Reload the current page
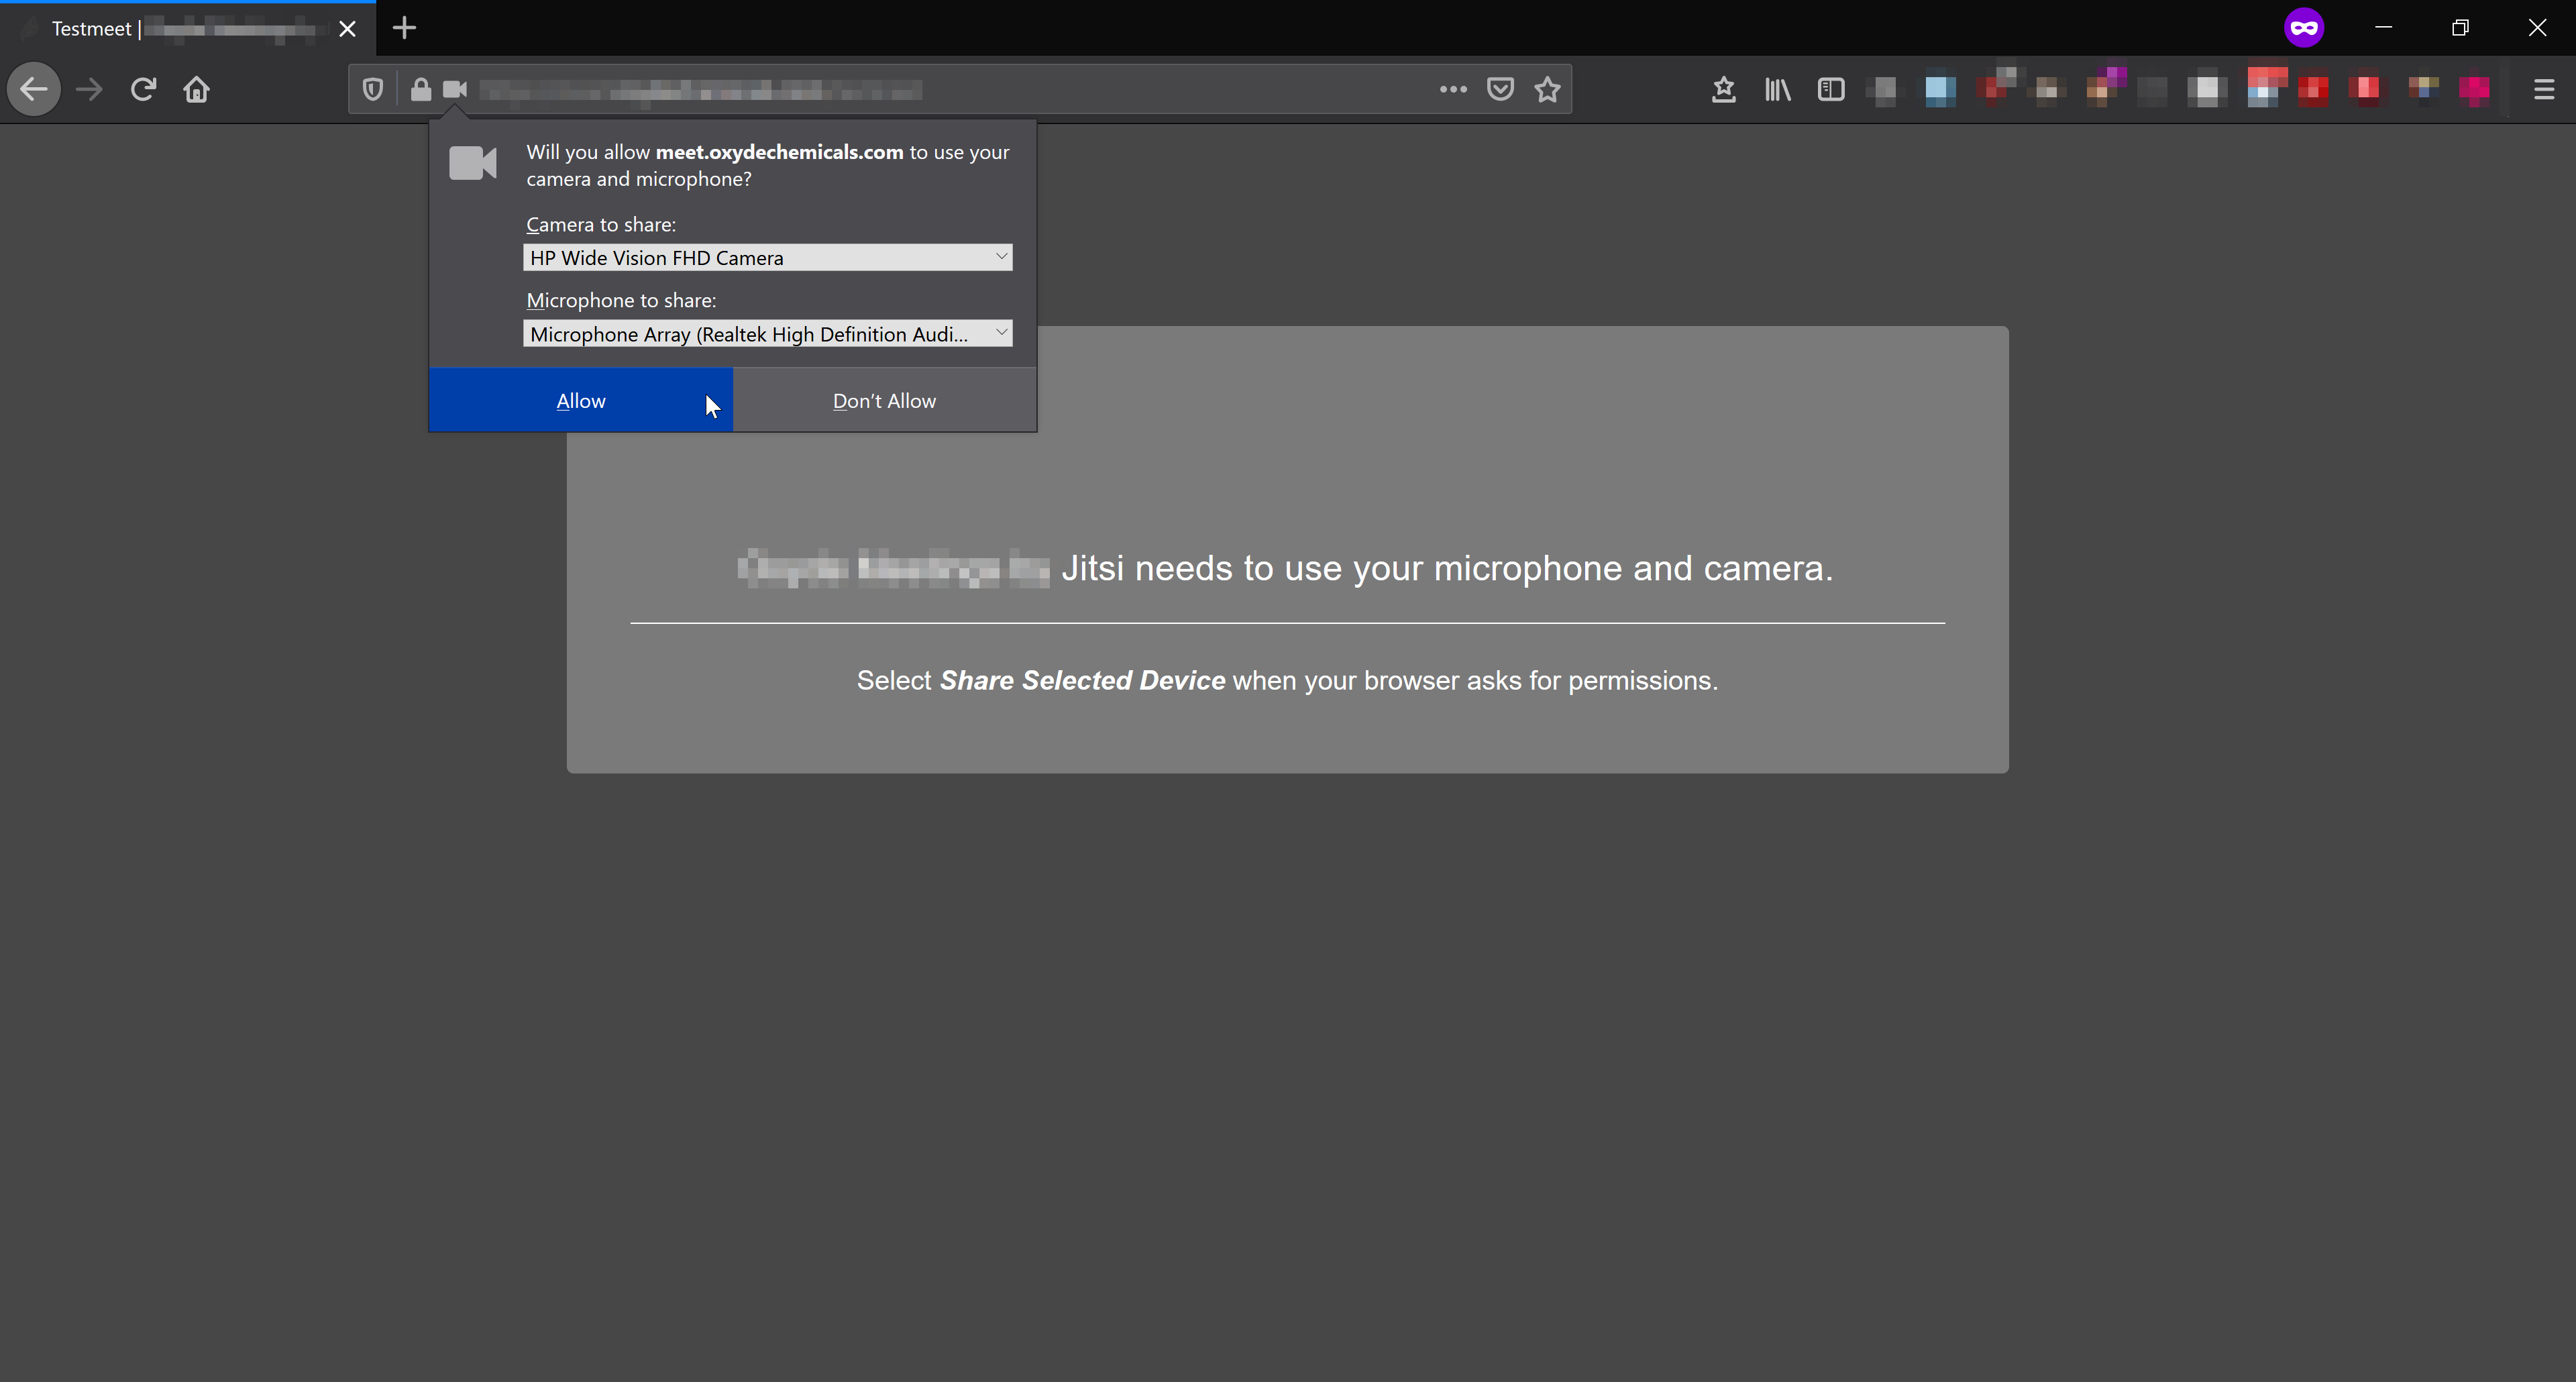Viewport: 2576px width, 1382px height. click(x=143, y=89)
